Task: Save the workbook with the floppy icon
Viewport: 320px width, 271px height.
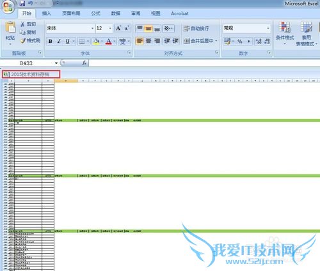Action: (x=22, y=3)
